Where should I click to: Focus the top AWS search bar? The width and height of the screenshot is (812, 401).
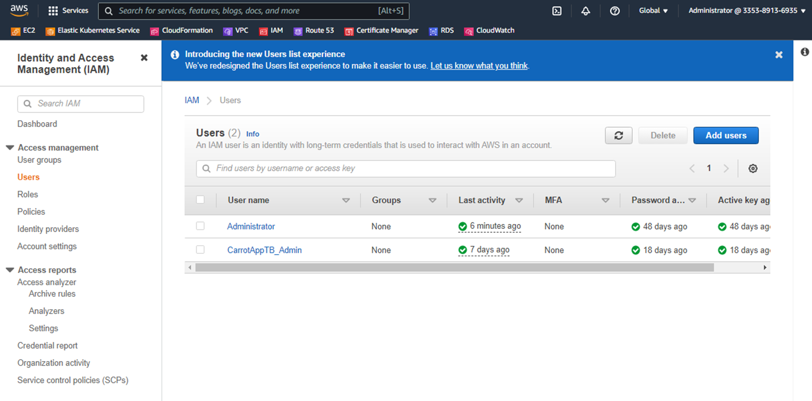coord(254,11)
